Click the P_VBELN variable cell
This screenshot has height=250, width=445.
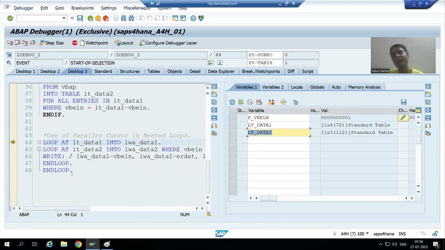(x=278, y=118)
